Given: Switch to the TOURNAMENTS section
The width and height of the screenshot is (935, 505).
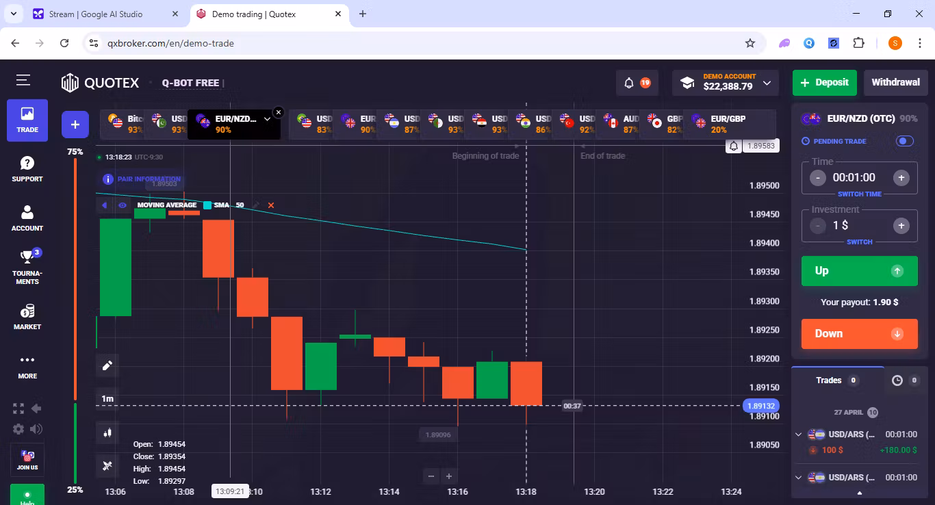Looking at the screenshot, I should [27, 263].
